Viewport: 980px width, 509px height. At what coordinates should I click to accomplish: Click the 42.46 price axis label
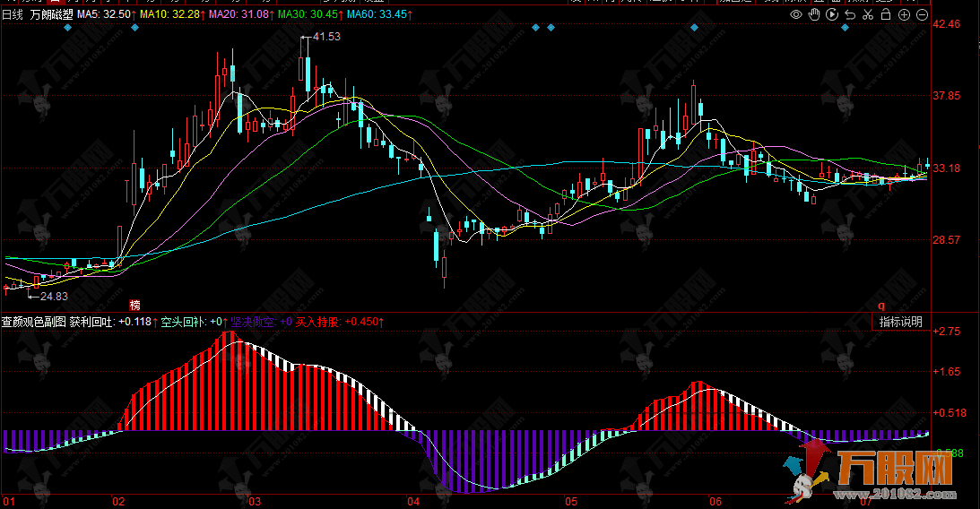(946, 23)
